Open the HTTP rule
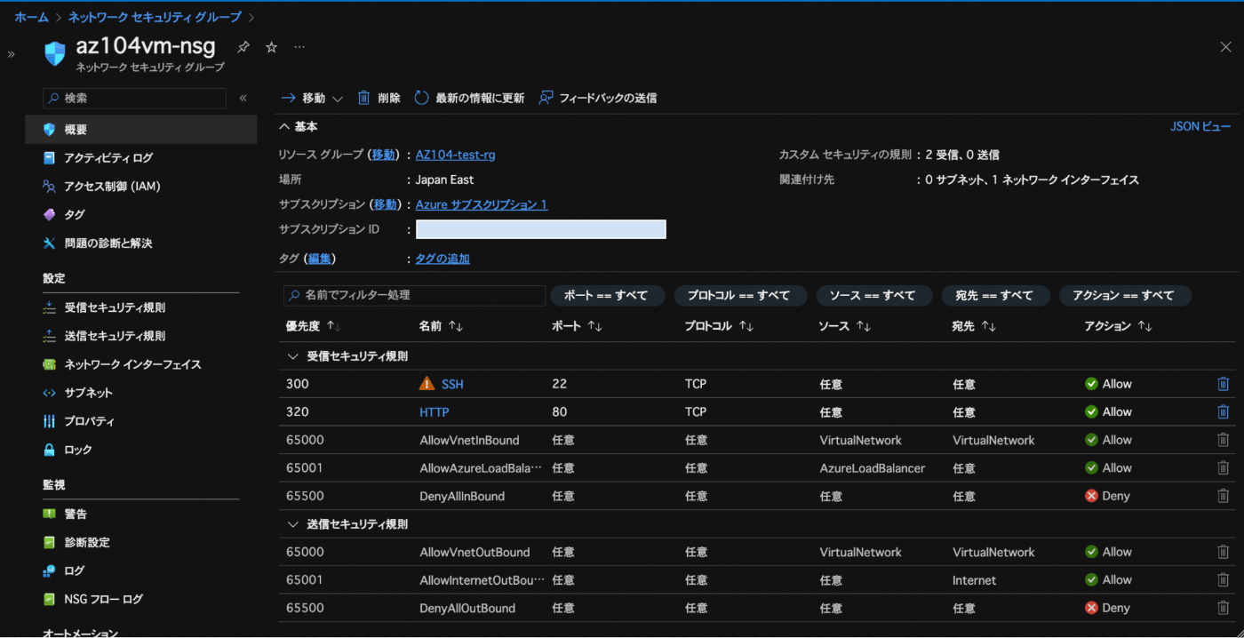1244x638 pixels. point(435,412)
